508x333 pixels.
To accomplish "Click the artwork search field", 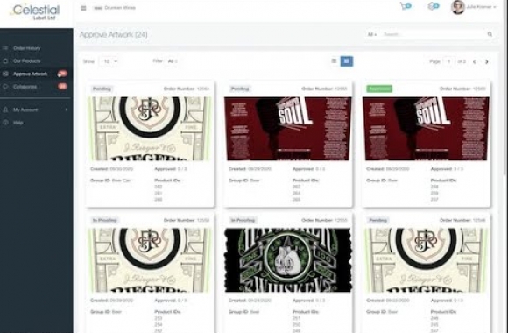I will click(x=434, y=34).
